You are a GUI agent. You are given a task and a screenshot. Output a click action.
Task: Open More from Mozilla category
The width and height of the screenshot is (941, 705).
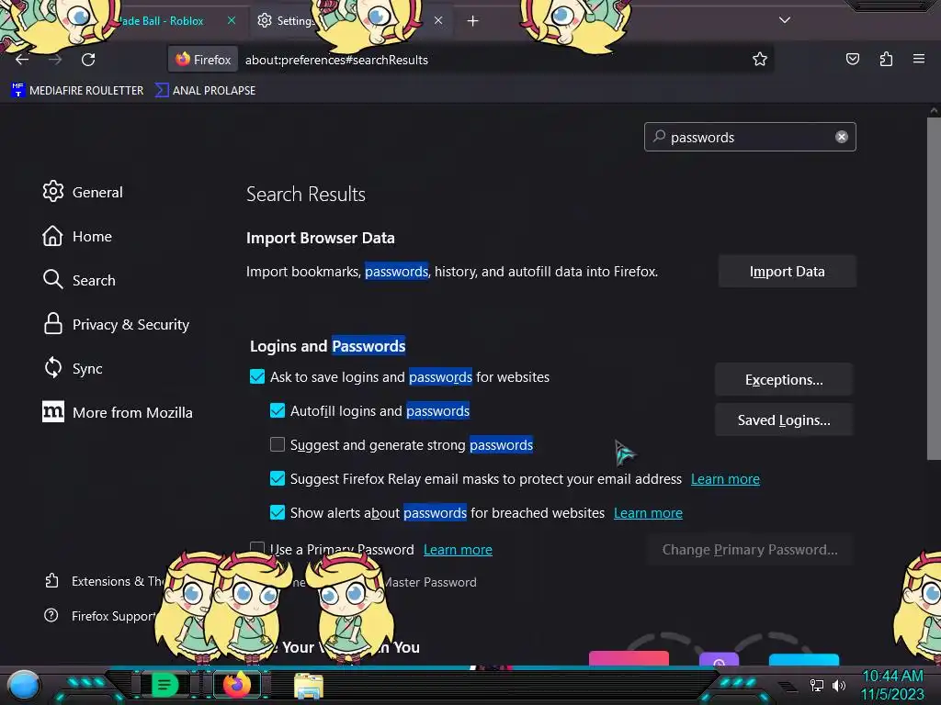119,412
